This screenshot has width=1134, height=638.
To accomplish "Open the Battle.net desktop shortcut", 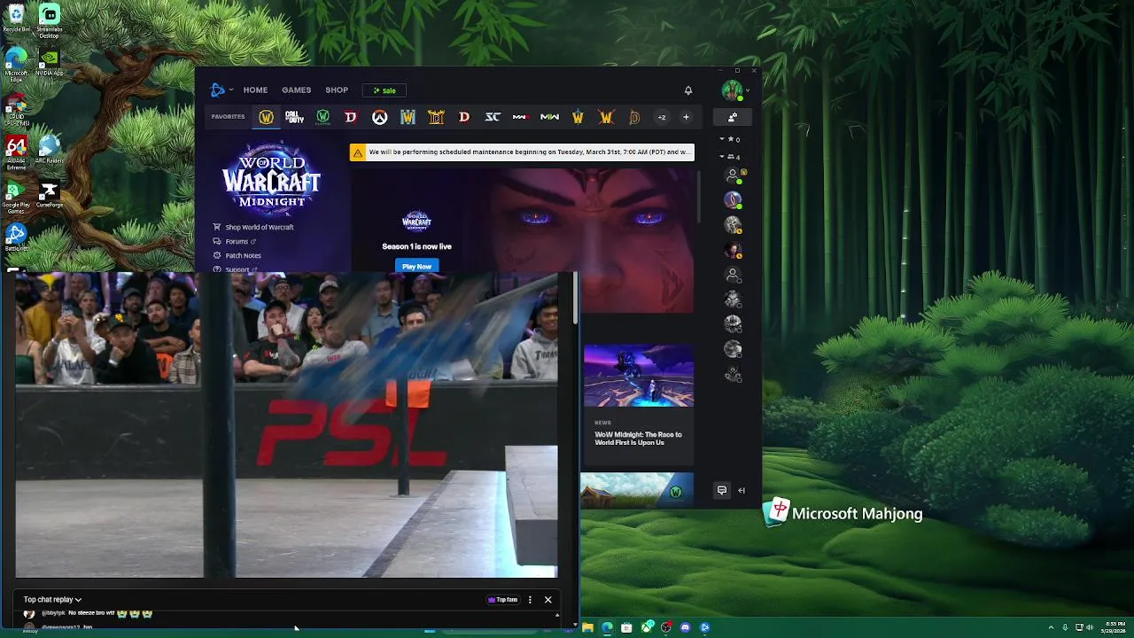I will [x=16, y=237].
